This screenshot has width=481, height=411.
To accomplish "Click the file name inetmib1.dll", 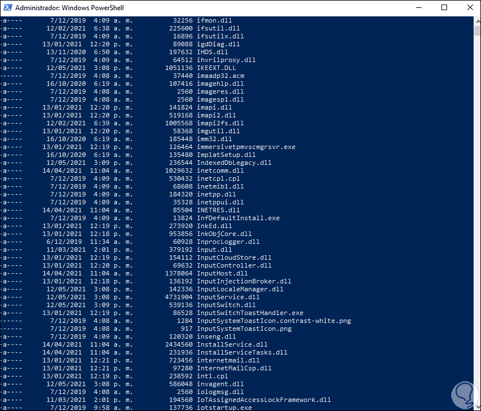I will (x=220, y=187).
